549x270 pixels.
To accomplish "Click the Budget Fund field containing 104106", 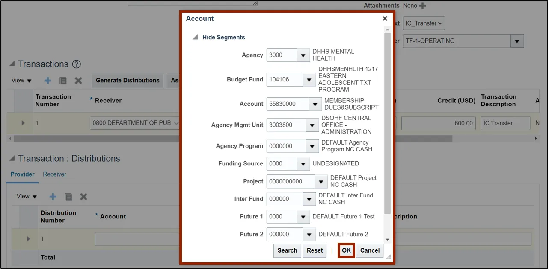I will point(285,79).
